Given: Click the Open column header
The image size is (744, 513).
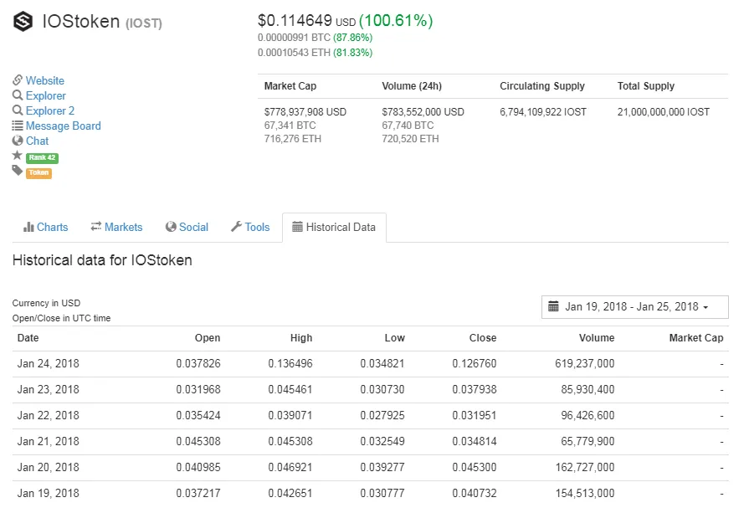Looking at the screenshot, I should point(208,338).
